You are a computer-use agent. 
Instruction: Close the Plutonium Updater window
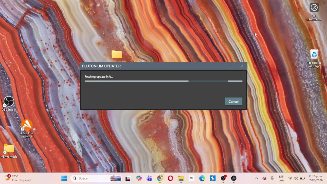[242, 66]
